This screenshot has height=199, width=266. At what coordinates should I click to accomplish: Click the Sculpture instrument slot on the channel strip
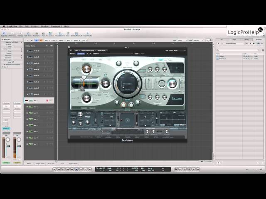(6, 129)
